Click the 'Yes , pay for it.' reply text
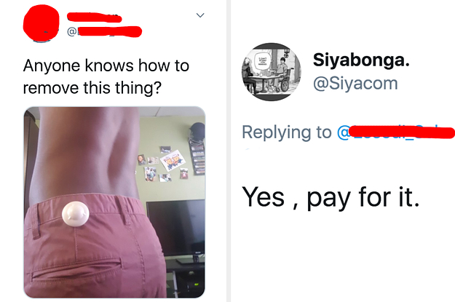The image size is (455, 302). point(331,197)
